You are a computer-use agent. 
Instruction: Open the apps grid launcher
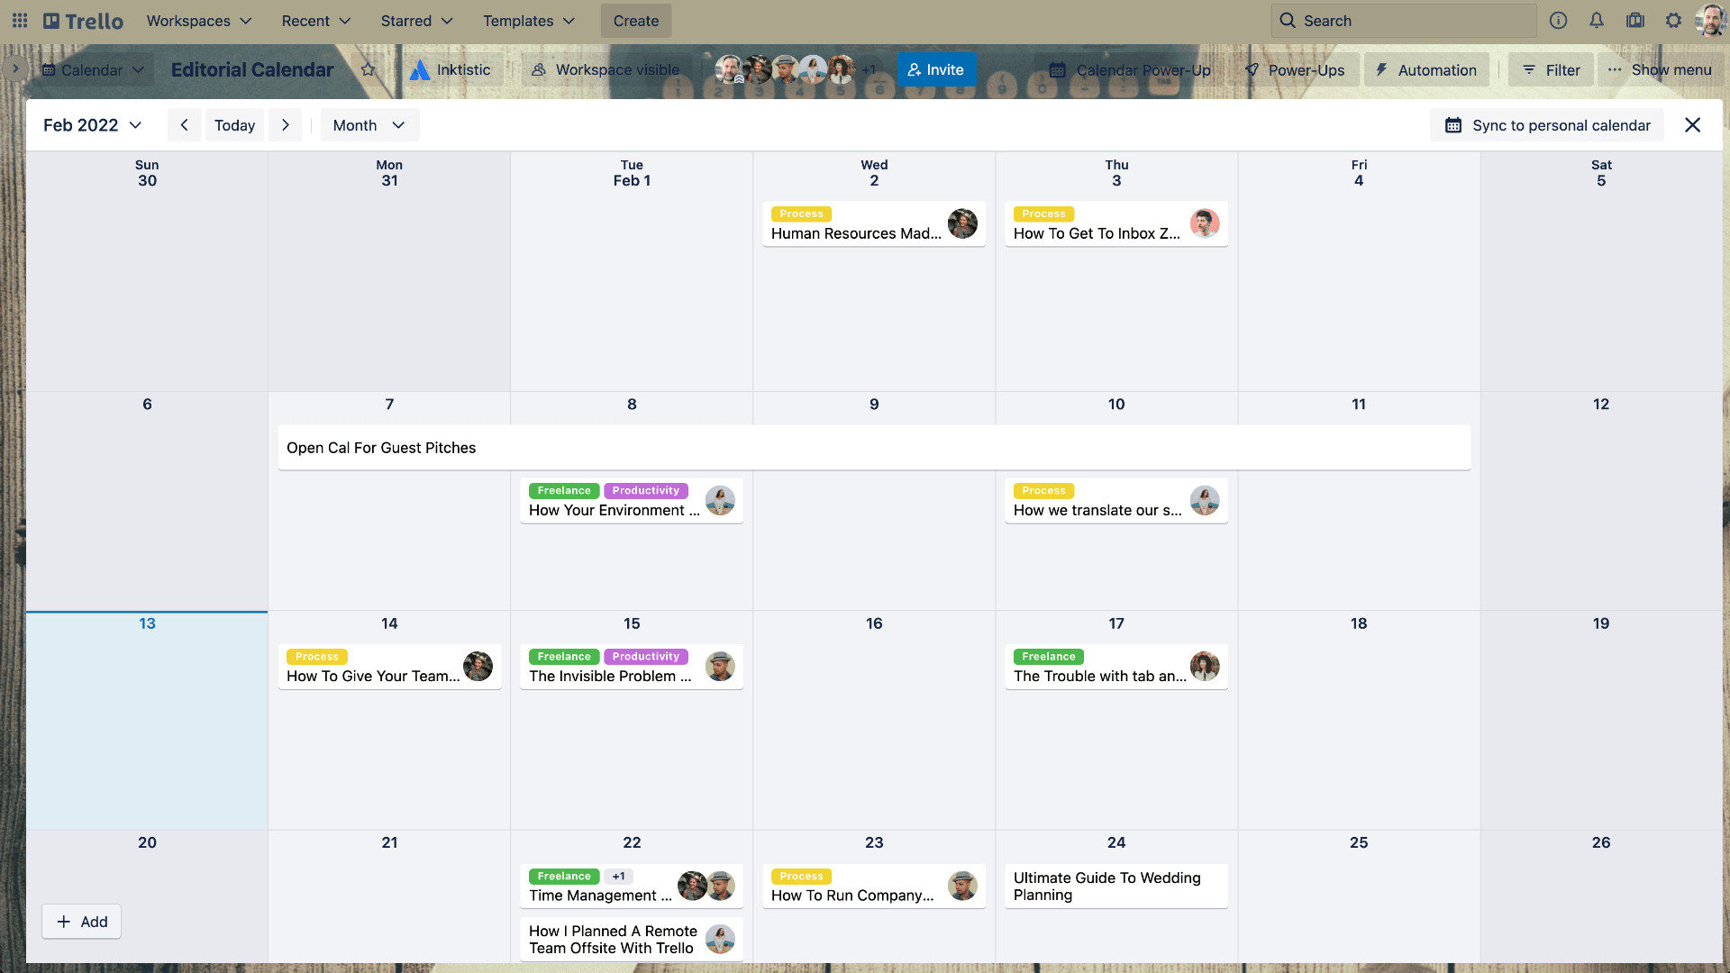pos(19,20)
